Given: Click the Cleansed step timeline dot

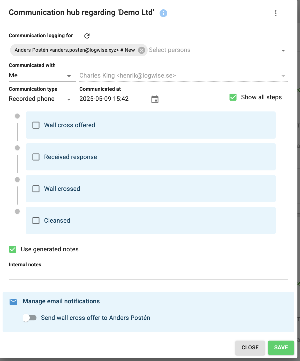Looking at the screenshot, I should [17, 211].
